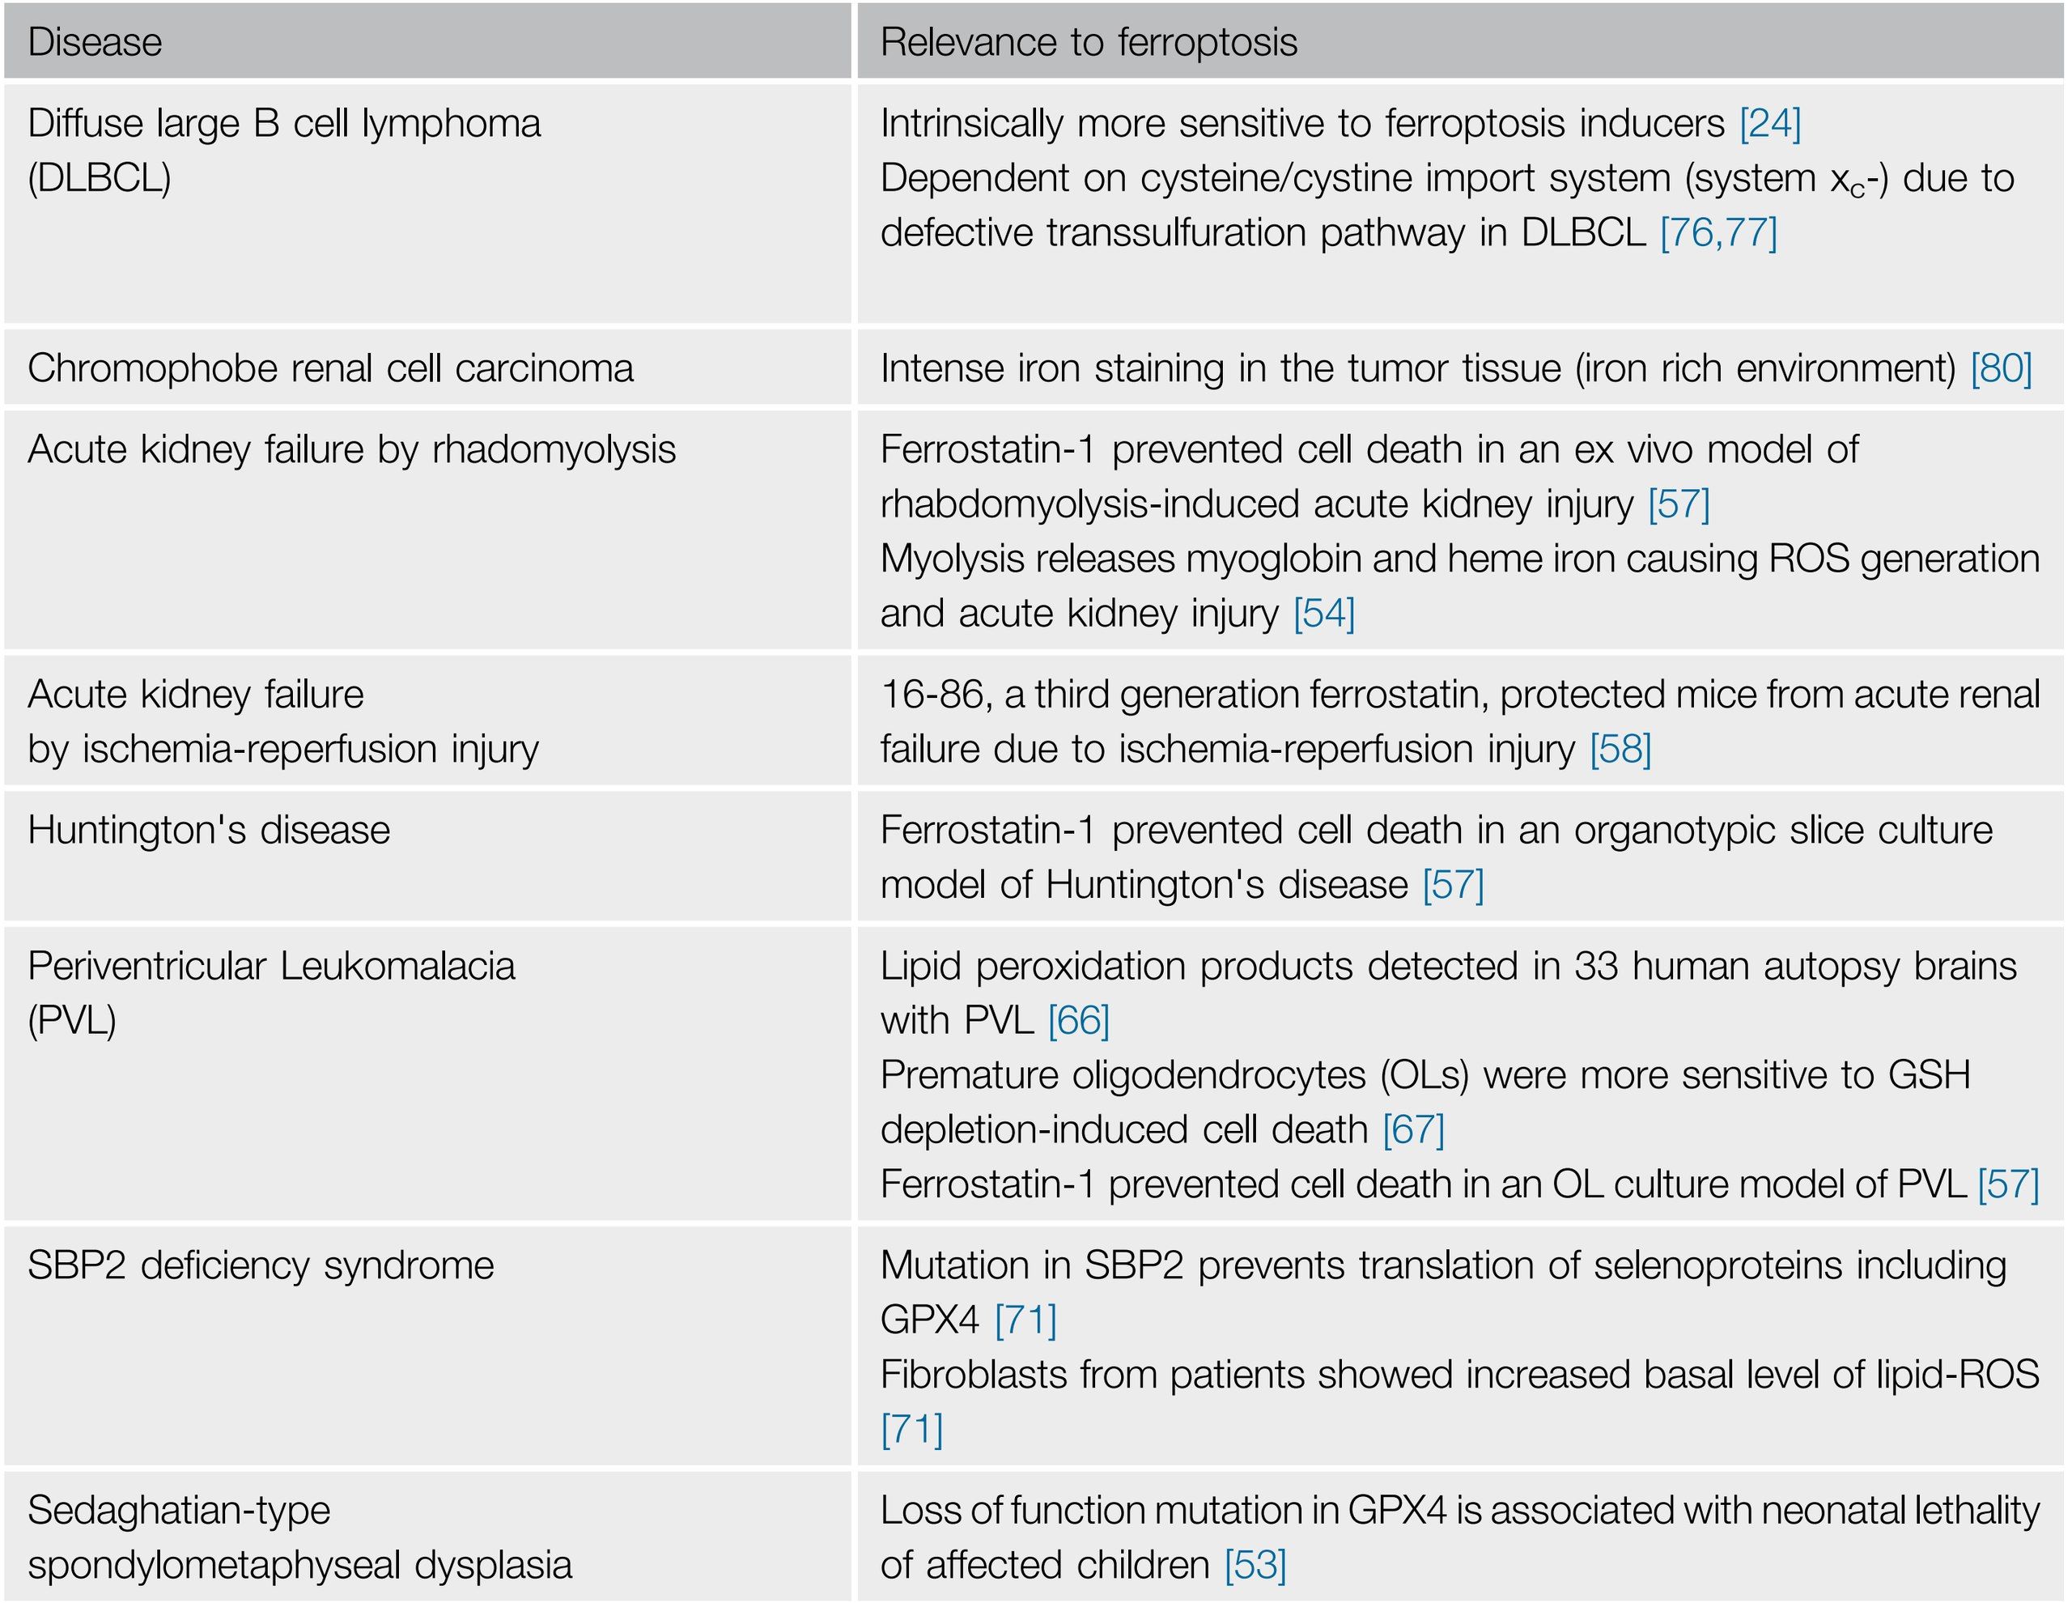Viewport: 2072px width, 1603px height.
Task: Open citation [71] next to GPX4
Action: (x=1025, y=1319)
